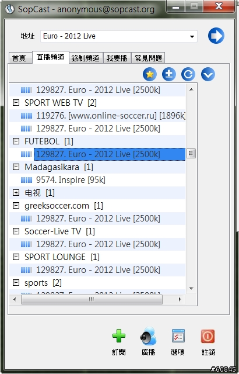The height and width of the screenshot is (374, 239).
Task: Select Euro 2012 channel under SPORT WEB TV
Action: coord(98,129)
